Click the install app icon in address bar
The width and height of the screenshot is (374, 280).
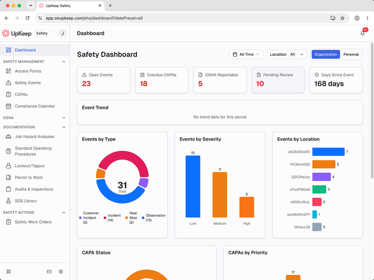[x=333, y=18]
